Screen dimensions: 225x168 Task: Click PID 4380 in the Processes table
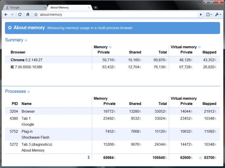point(14,118)
